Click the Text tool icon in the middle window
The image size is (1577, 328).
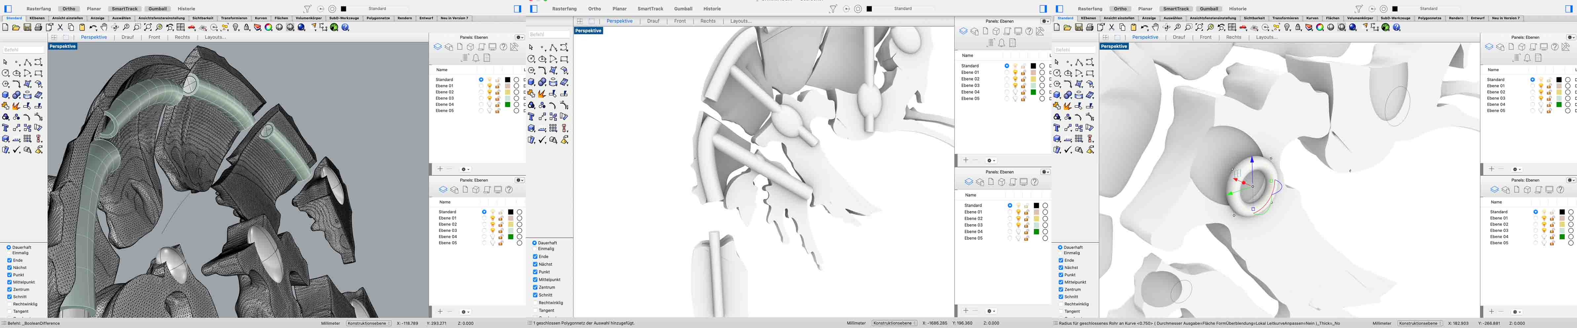(x=531, y=117)
